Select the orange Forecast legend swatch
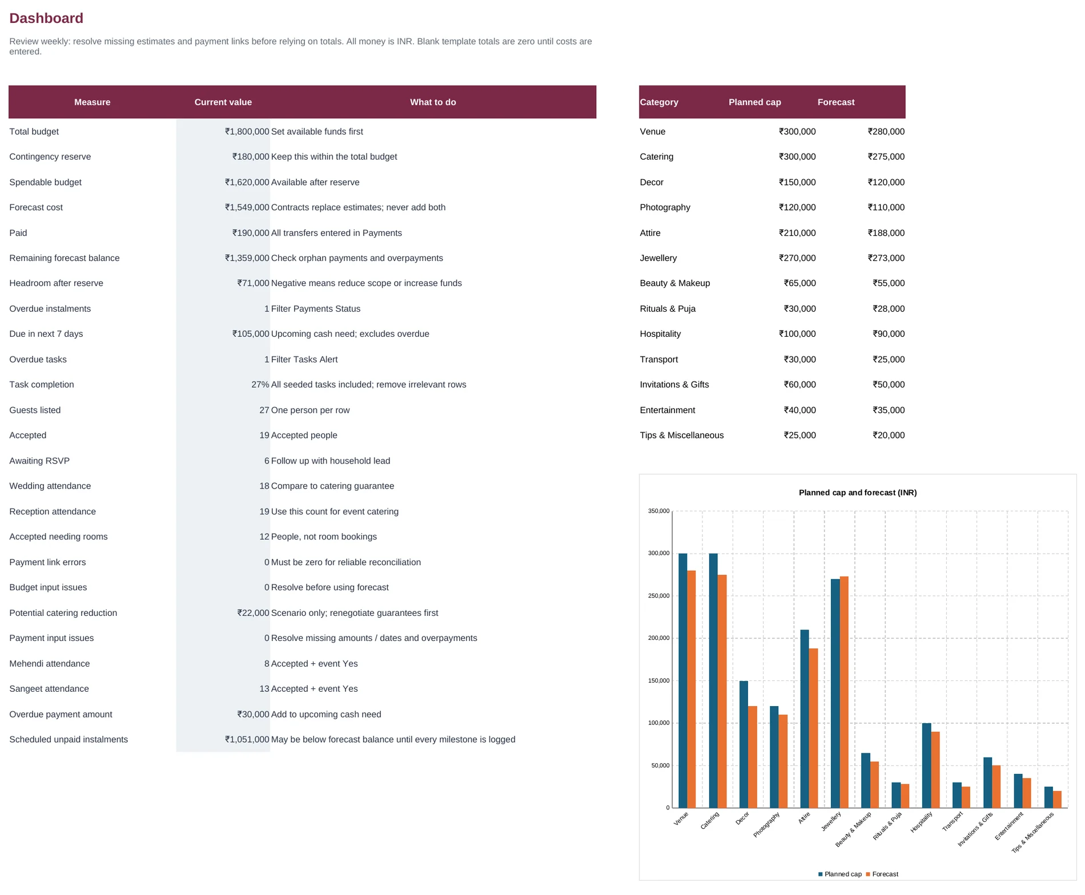Viewport: 1085px width, 895px height. (868, 874)
